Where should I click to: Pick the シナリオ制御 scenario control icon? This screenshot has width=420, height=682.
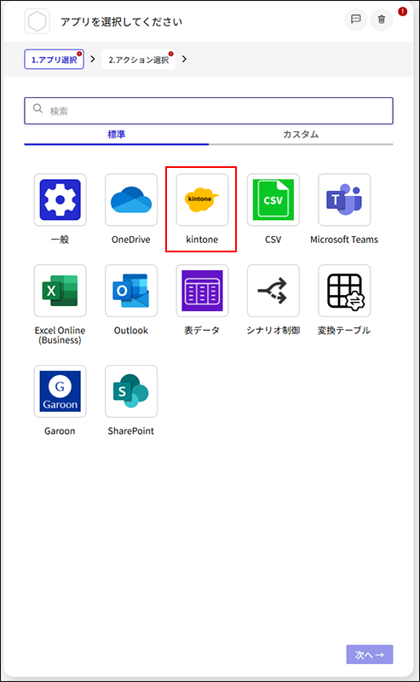tap(273, 291)
